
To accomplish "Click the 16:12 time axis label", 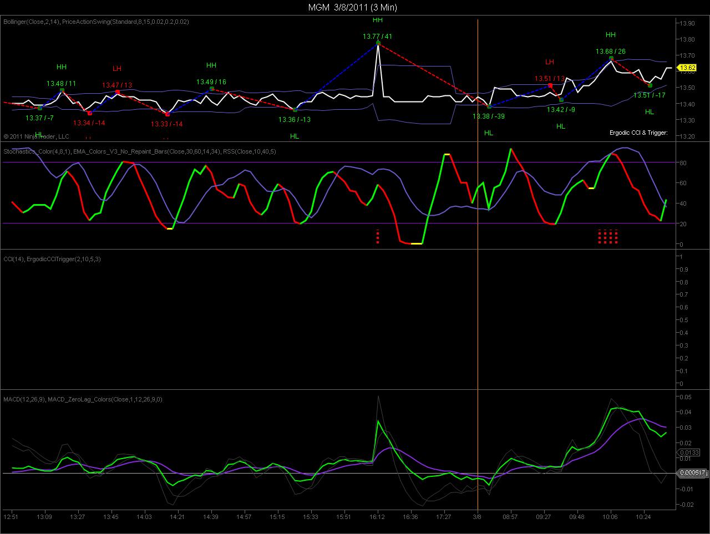I will tap(378, 516).
